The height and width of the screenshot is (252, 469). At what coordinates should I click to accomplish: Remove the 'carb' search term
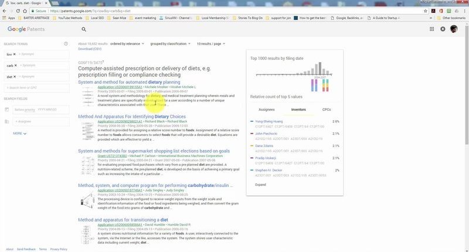pyautogui.click(x=15, y=66)
